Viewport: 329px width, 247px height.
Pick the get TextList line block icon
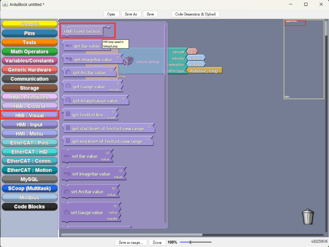tap(68, 114)
